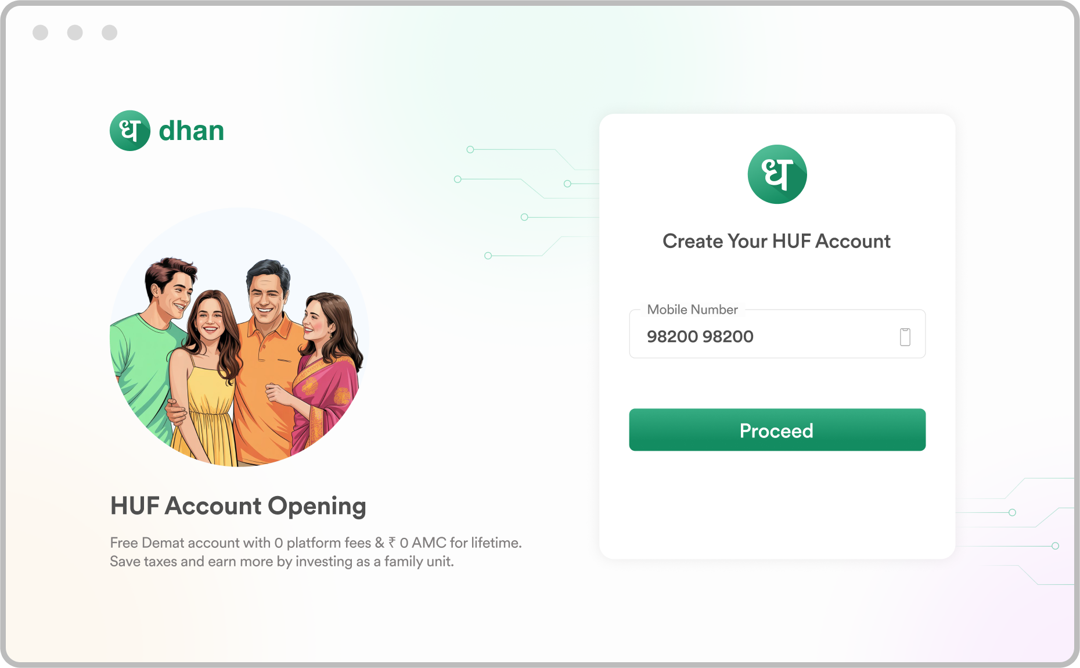Click the green 'dhan' wordmark text
This screenshot has width=1080, height=668.
(x=192, y=131)
